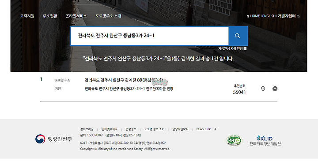Open the 고객지원 menu
Image resolution: width=318 pixels, height=165 pixels.
coord(27,16)
